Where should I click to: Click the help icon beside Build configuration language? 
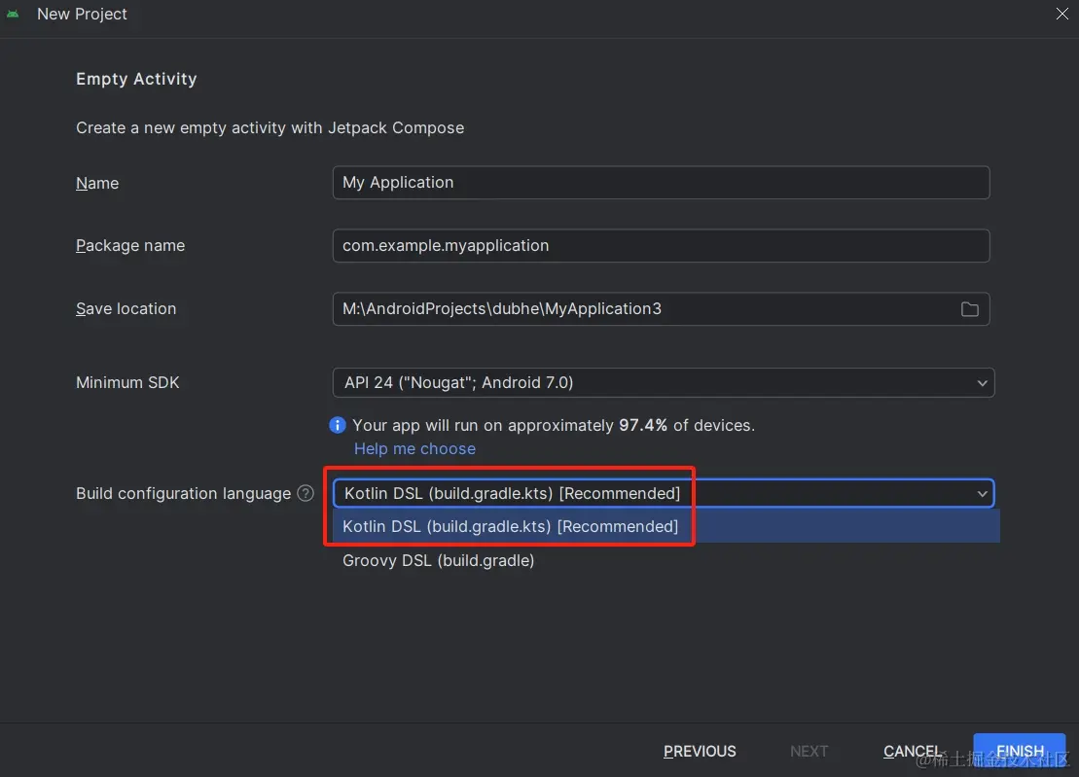(306, 493)
